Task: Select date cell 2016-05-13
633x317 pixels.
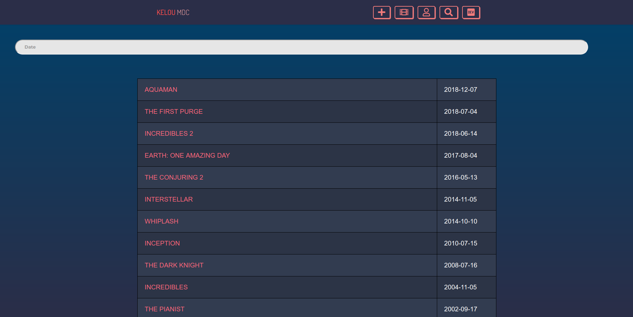Action: coord(466,178)
